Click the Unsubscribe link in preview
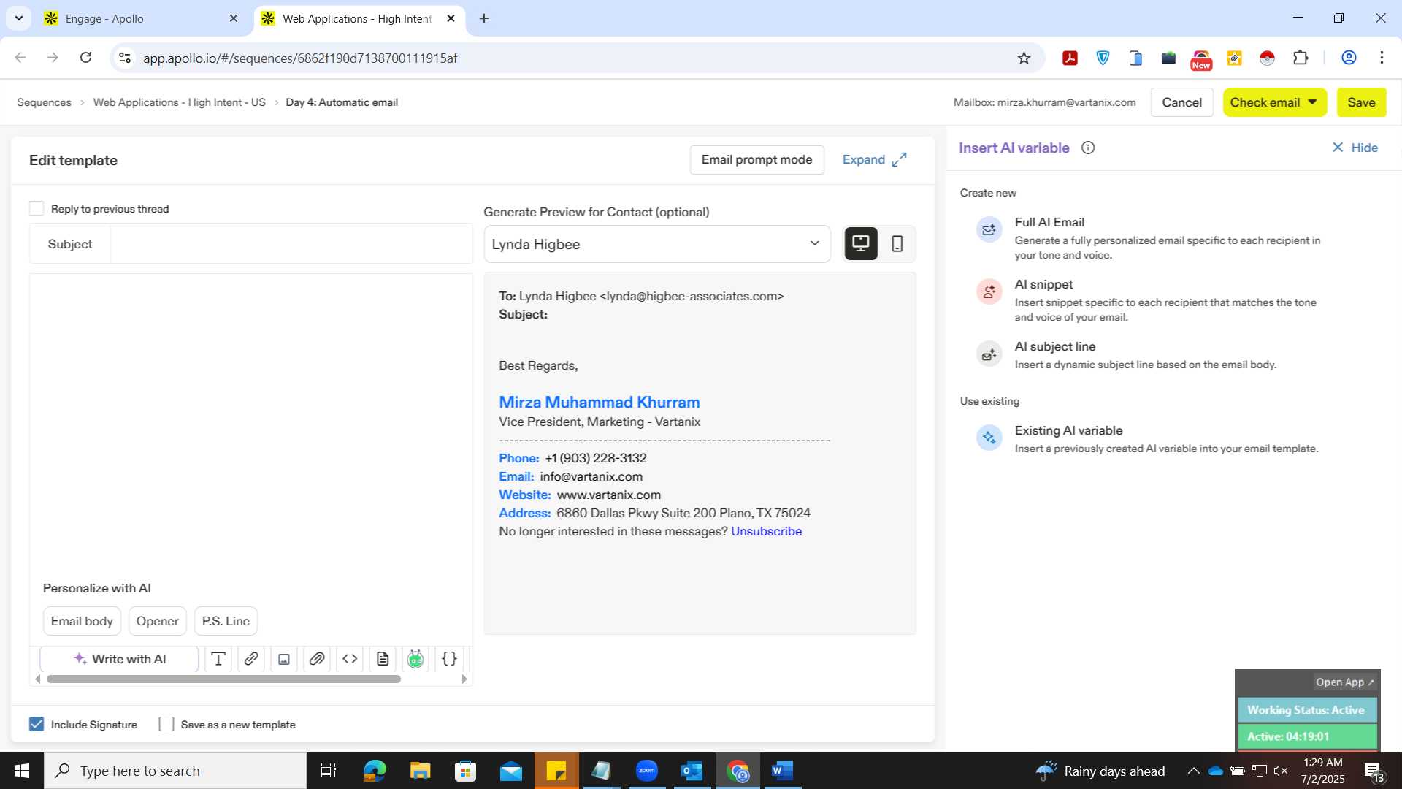The width and height of the screenshot is (1402, 789). (x=766, y=532)
